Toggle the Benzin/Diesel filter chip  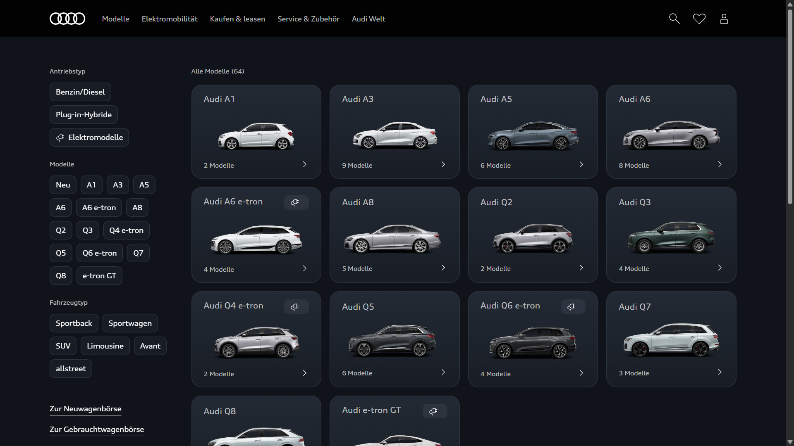click(x=80, y=92)
